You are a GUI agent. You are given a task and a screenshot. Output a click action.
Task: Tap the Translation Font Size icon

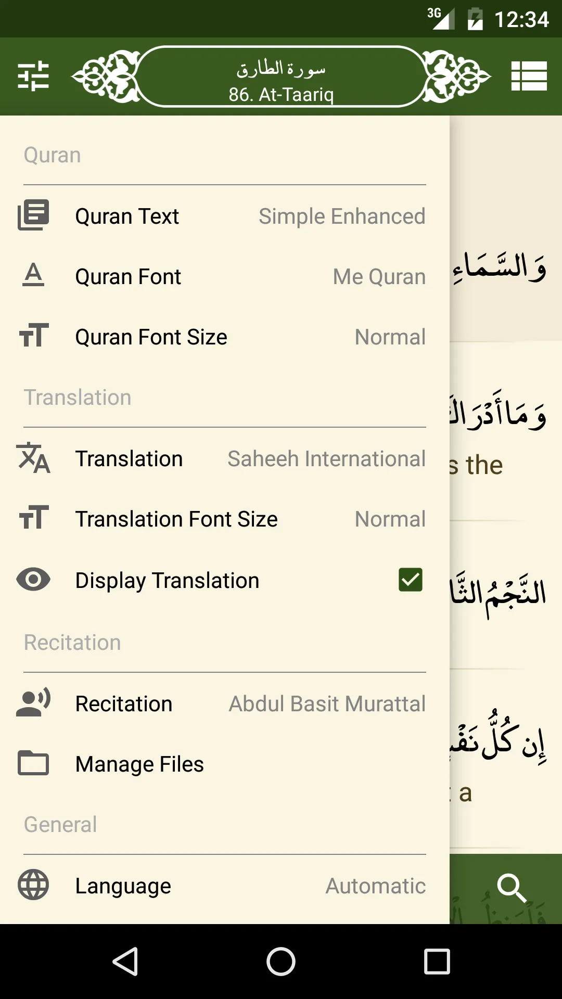[x=33, y=518]
